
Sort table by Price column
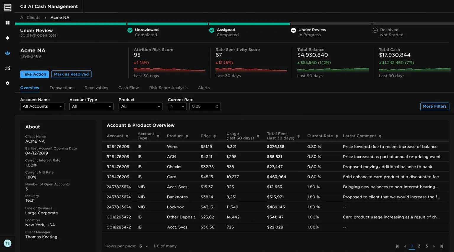(215, 136)
